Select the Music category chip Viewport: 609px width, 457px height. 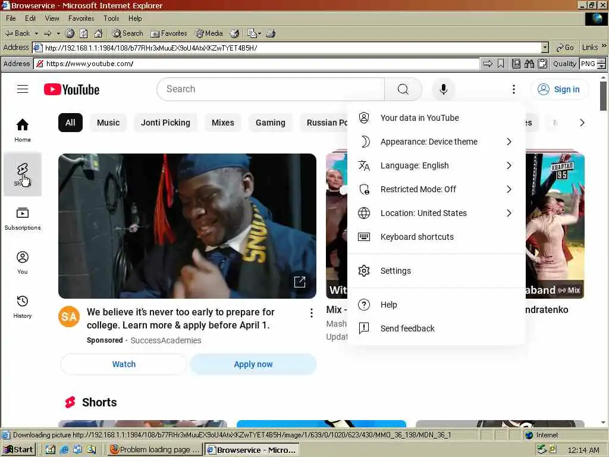(x=108, y=123)
